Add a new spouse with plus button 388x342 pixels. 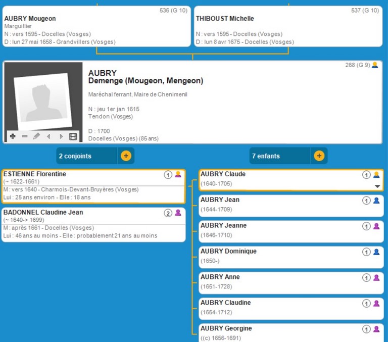pyautogui.click(x=126, y=156)
